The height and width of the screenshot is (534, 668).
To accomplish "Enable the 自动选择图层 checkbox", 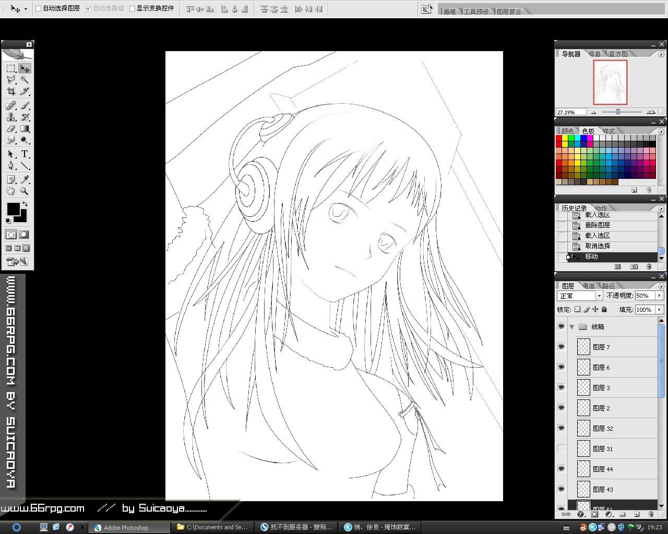I will coord(38,9).
